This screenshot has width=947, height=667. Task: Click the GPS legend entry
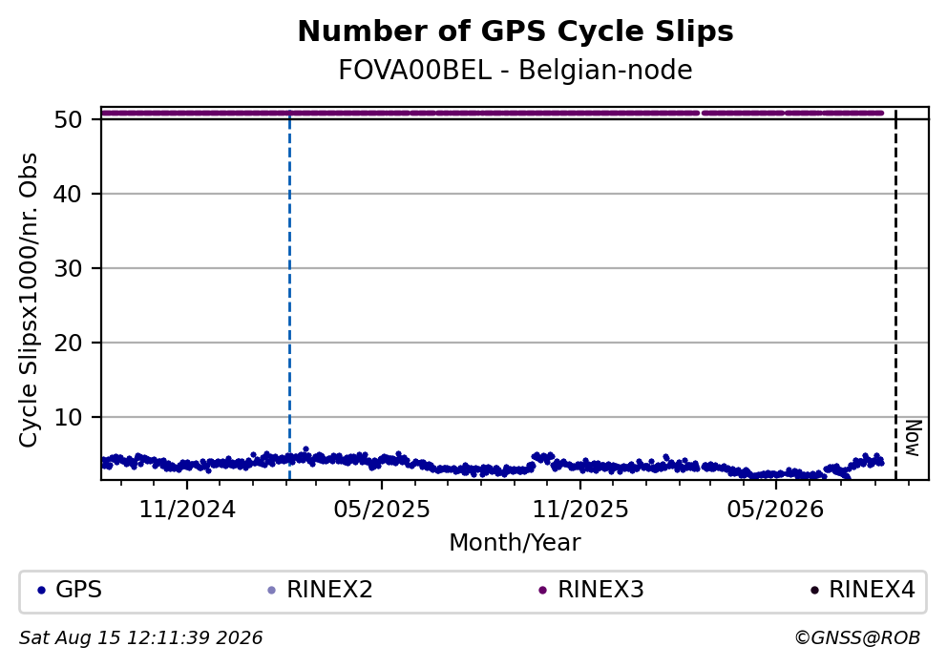pos(70,590)
